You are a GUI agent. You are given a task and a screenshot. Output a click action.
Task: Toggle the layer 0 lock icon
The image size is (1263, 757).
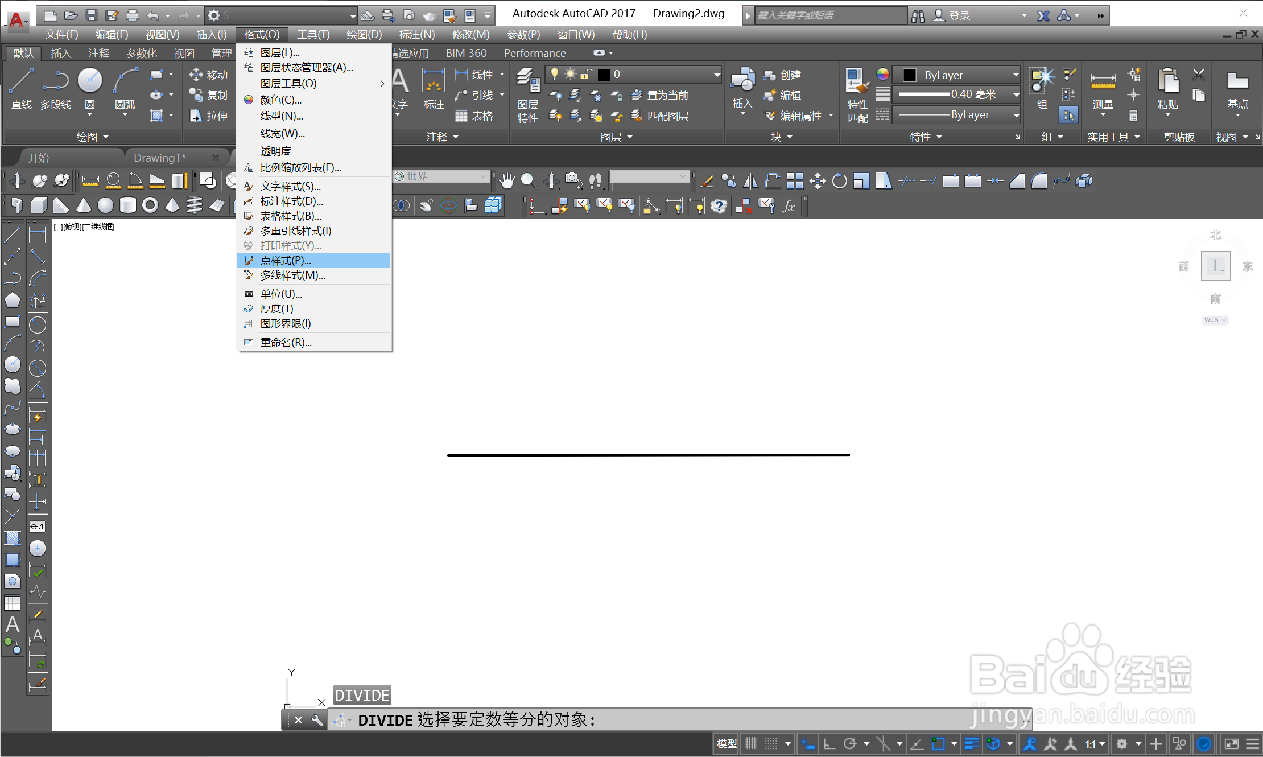pos(586,74)
